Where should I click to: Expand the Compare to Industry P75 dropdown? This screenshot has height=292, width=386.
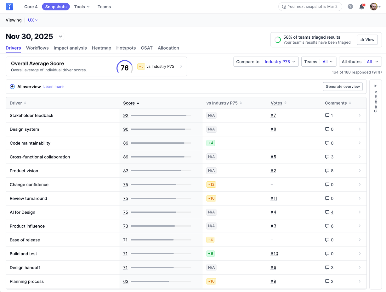[x=266, y=62]
